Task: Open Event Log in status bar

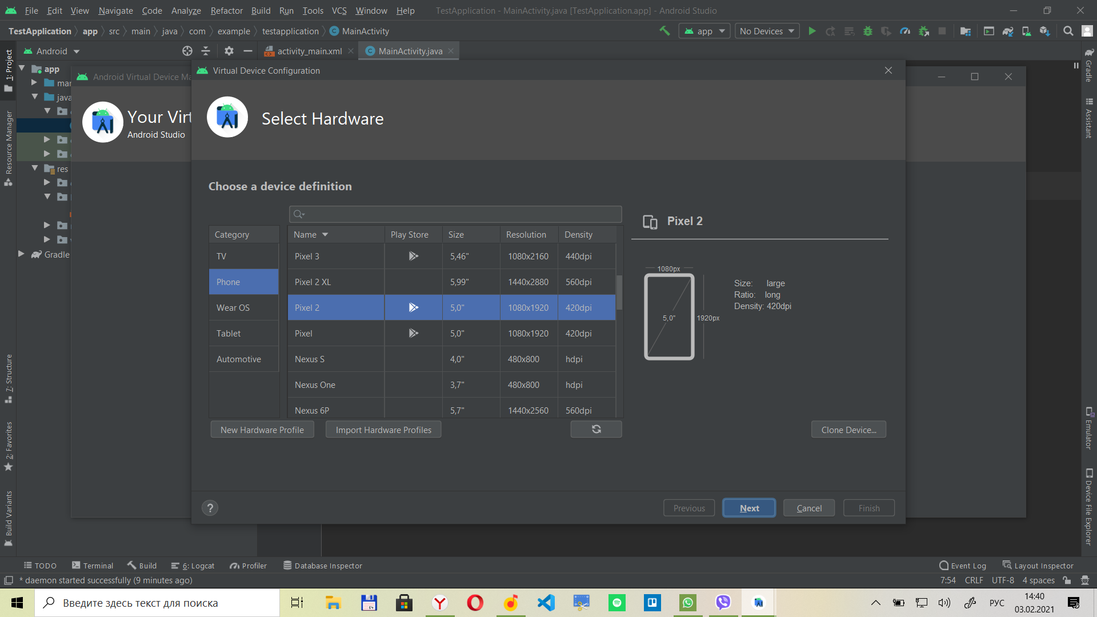Action: click(x=963, y=566)
